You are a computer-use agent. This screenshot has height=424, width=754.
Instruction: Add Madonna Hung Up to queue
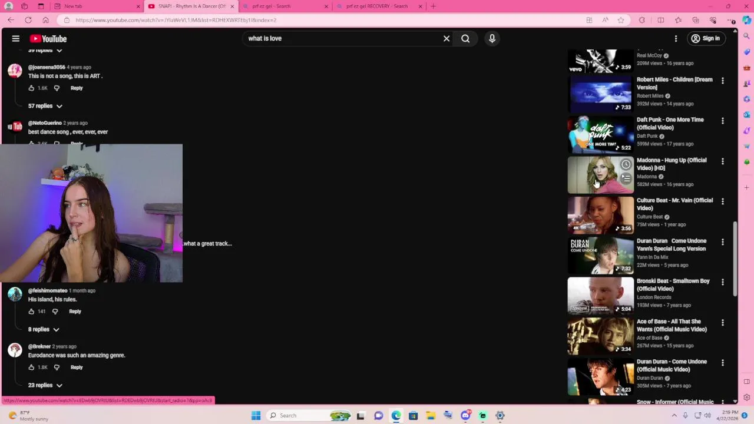[626, 178]
